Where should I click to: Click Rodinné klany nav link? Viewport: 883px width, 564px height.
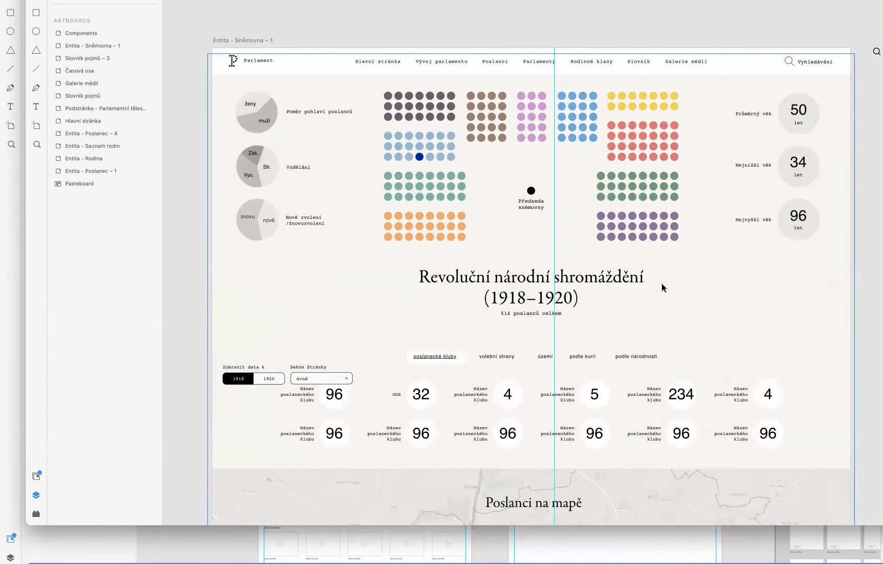tap(591, 62)
